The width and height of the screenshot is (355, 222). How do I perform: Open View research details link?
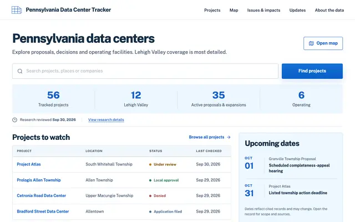[106, 120]
